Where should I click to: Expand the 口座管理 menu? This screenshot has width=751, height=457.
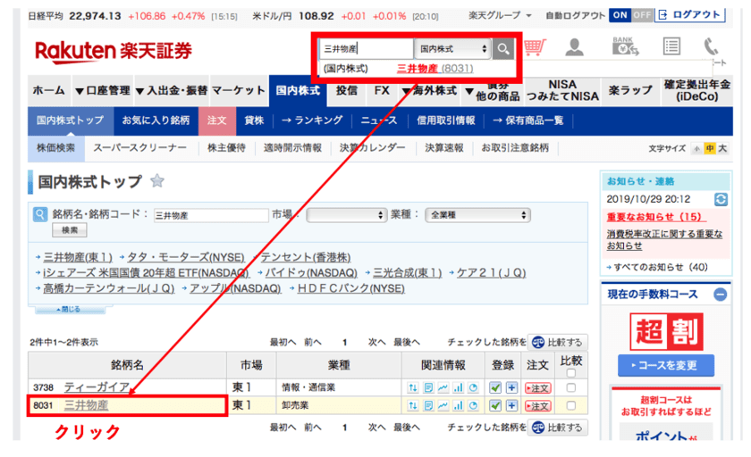pos(103,90)
